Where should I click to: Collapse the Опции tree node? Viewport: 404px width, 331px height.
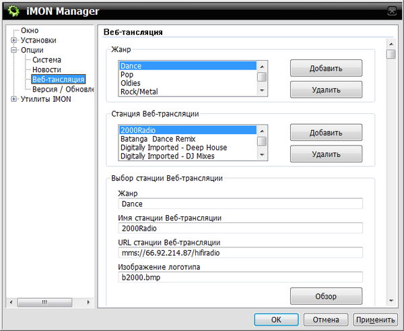pyautogui.click(x=14, y=50)
